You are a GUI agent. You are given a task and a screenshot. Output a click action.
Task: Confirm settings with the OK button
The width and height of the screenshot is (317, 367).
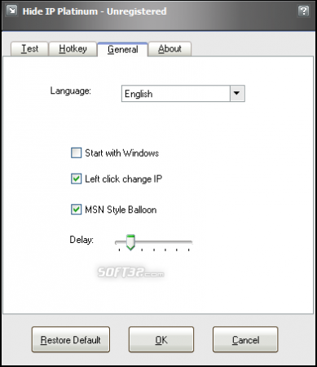[161, 339]
